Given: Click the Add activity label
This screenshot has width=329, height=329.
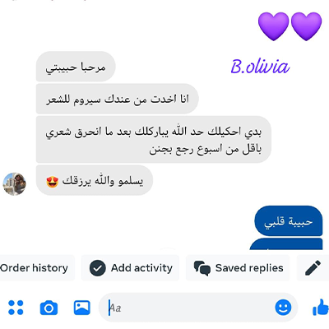Looking at the screenshot, I should click(141, 268).
